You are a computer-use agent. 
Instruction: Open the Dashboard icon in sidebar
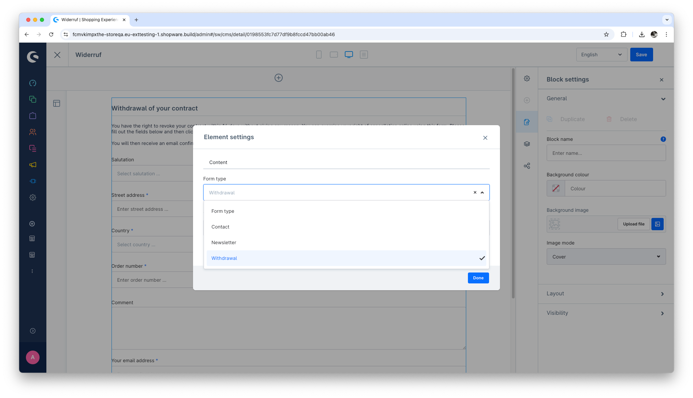pos(33,83)
